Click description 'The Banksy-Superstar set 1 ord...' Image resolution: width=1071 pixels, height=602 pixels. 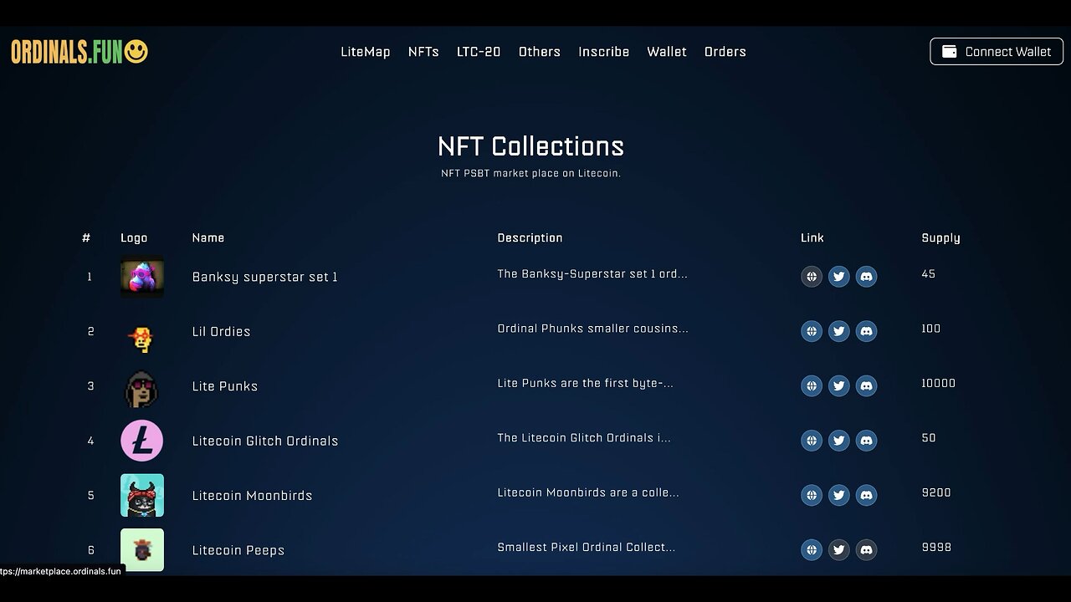coord(592,273)
